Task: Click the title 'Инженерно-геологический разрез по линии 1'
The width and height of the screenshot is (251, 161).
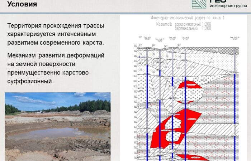Action: (188, 18)
